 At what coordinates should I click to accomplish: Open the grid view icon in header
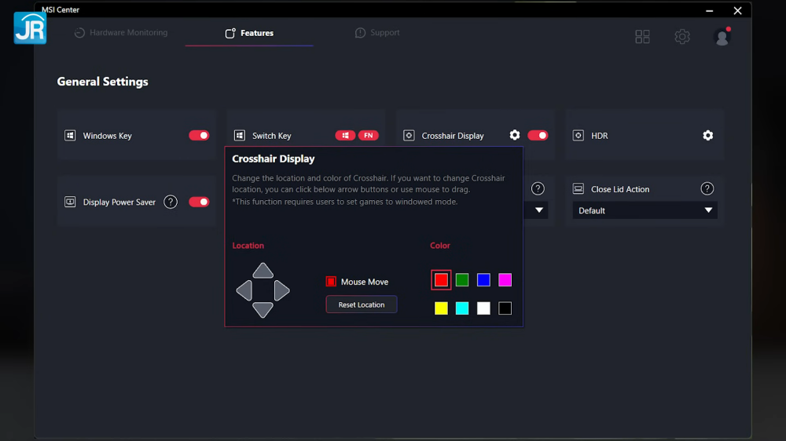(x=642, y=37)
